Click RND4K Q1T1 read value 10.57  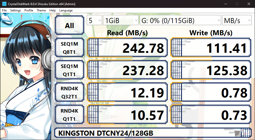point(127,115)
